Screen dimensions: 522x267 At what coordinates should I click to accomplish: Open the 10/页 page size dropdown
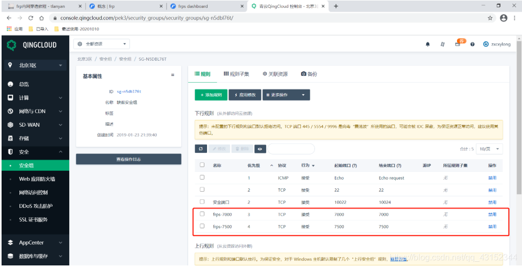490,149
